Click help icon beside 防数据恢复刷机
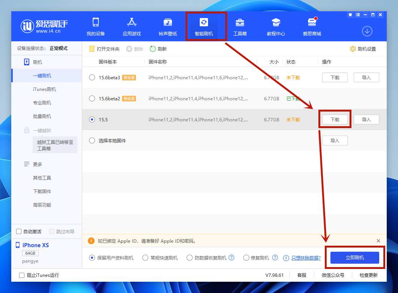398x293 pixels. tap(231, 257)
